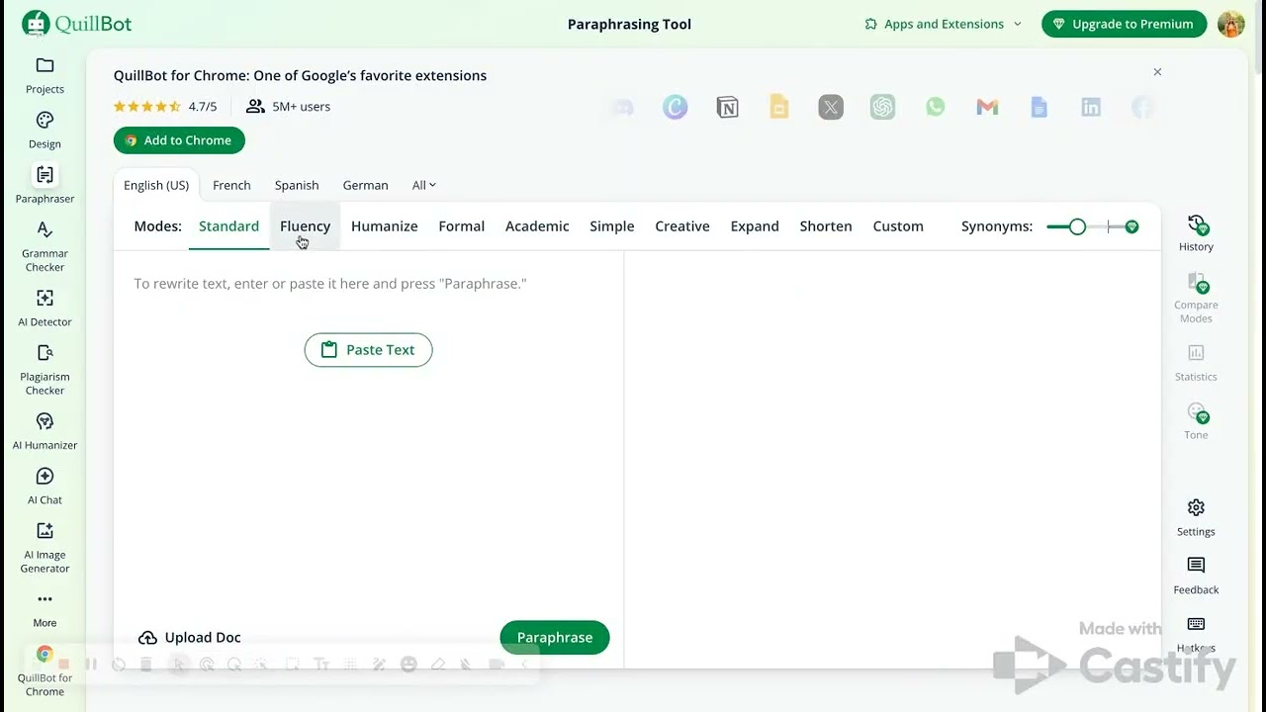Switch to Academic mode
Image resolution: width=1266 pixels, height=712 pixels.
point(537,226)
